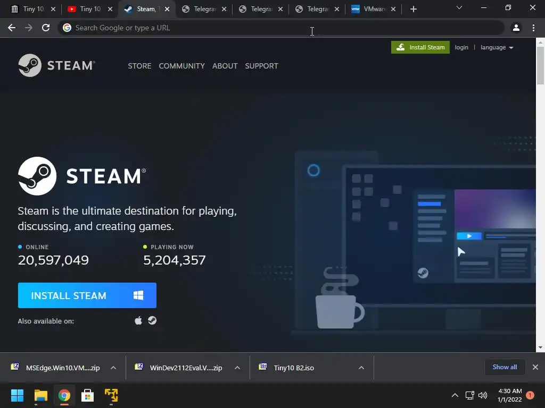This screenshot has width=545, height=408.
Task: Click the Windows logo on the Install Steam button
Action: click(138, 295)
